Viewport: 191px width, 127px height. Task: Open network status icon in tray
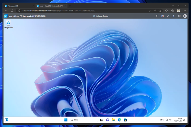pos(167,120)
